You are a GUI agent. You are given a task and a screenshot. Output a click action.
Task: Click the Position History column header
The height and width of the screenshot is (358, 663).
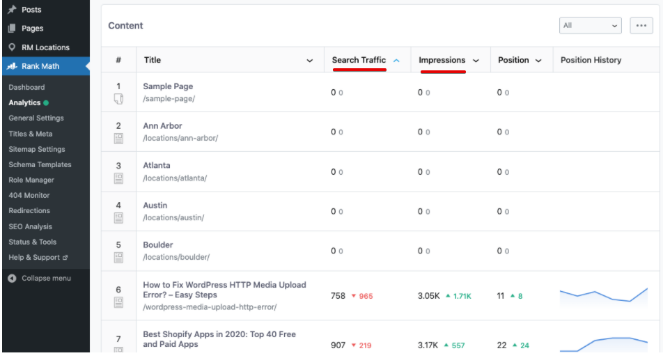click(591, 60)
